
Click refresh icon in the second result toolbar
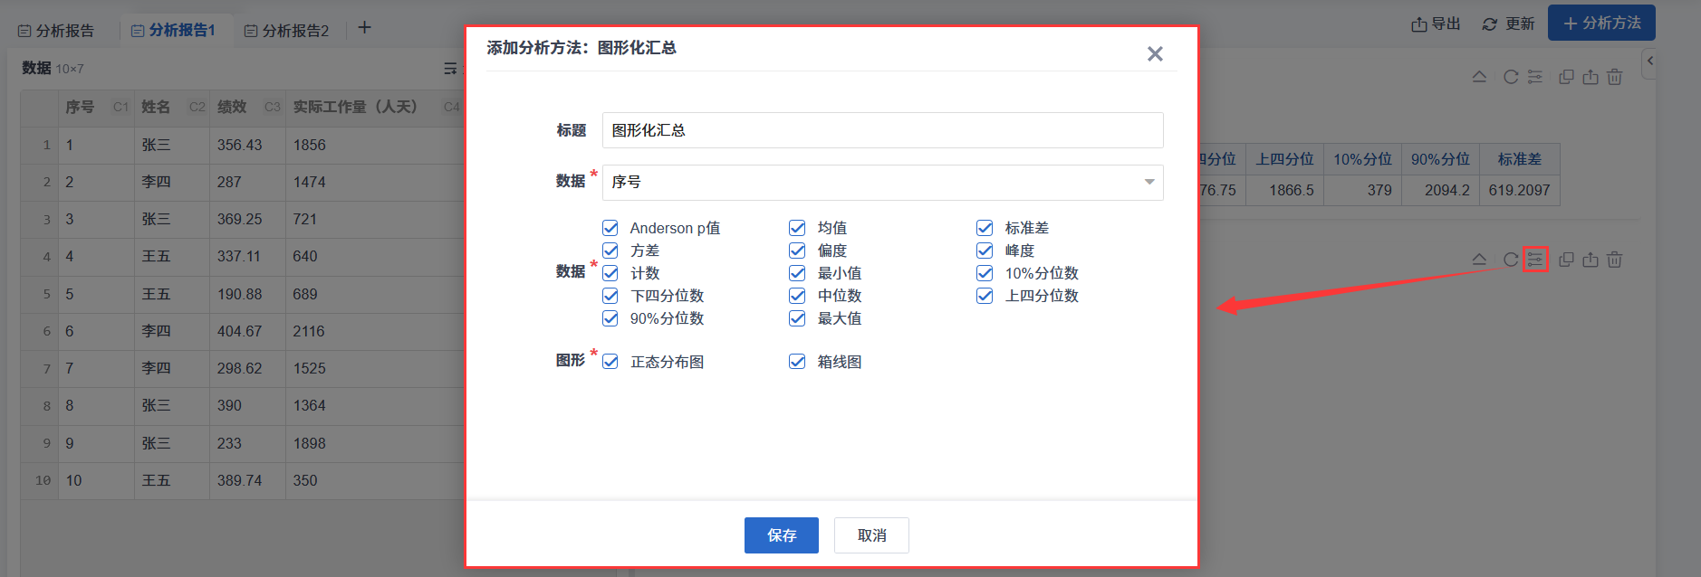coord(1510,260)
